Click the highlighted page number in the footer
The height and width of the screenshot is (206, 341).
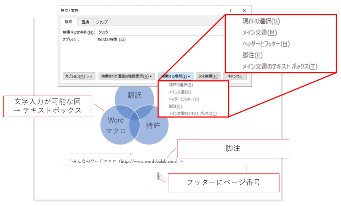click(159, 176)
